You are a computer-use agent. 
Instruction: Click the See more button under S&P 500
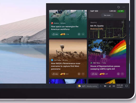tap(107, 15)
